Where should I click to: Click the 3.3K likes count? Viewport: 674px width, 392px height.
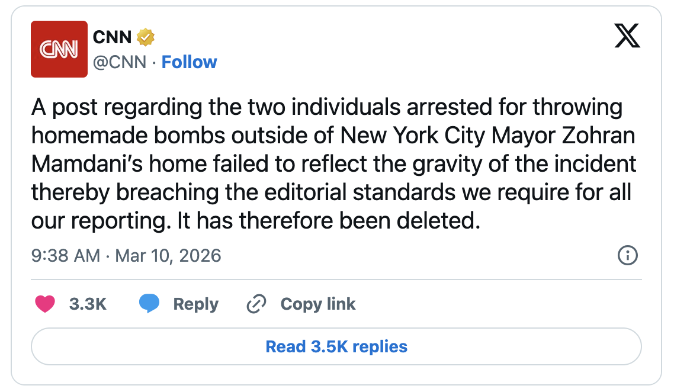(88, 304)
